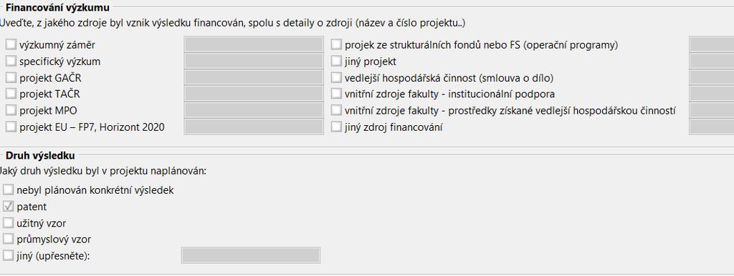Image resolution: width=734 pixels, height=276 pixels.
Task: Enable the specifický výzkum option
Action: click(x=11, y=61)
